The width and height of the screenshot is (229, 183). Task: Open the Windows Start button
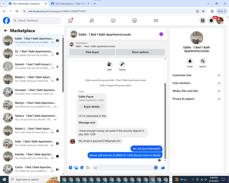point(4,179)
